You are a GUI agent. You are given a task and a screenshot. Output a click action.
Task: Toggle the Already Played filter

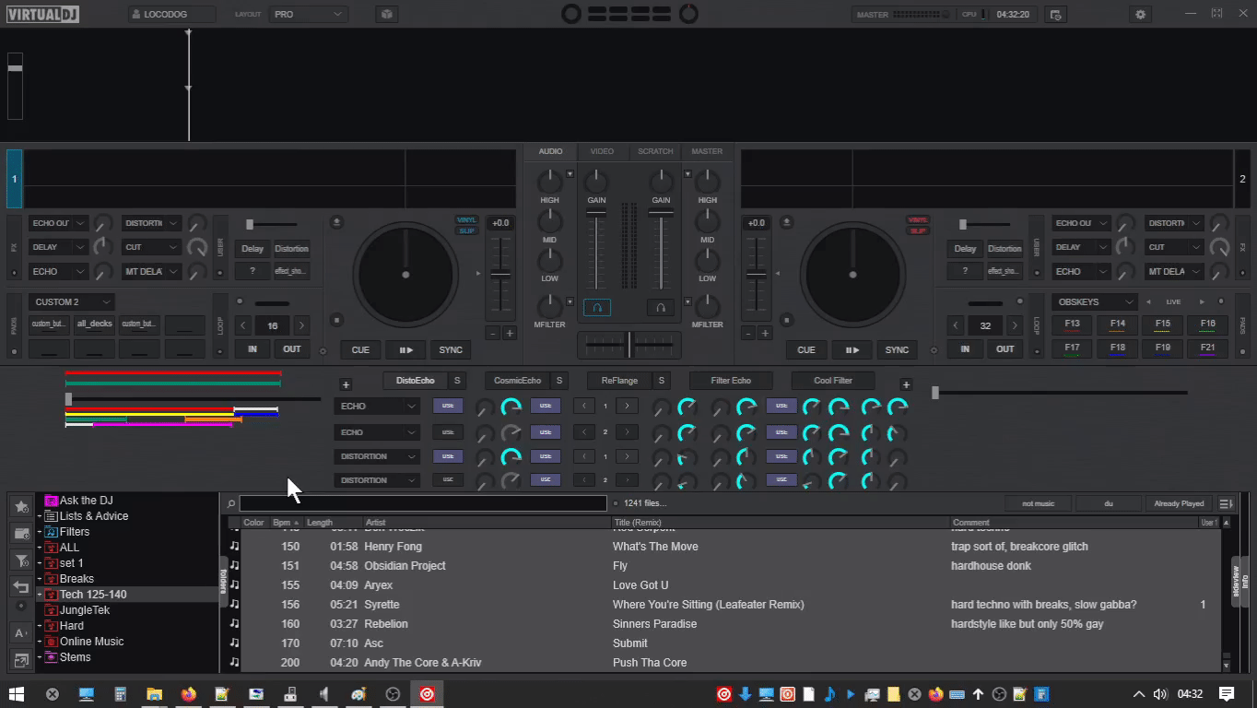coord(1179,503)
